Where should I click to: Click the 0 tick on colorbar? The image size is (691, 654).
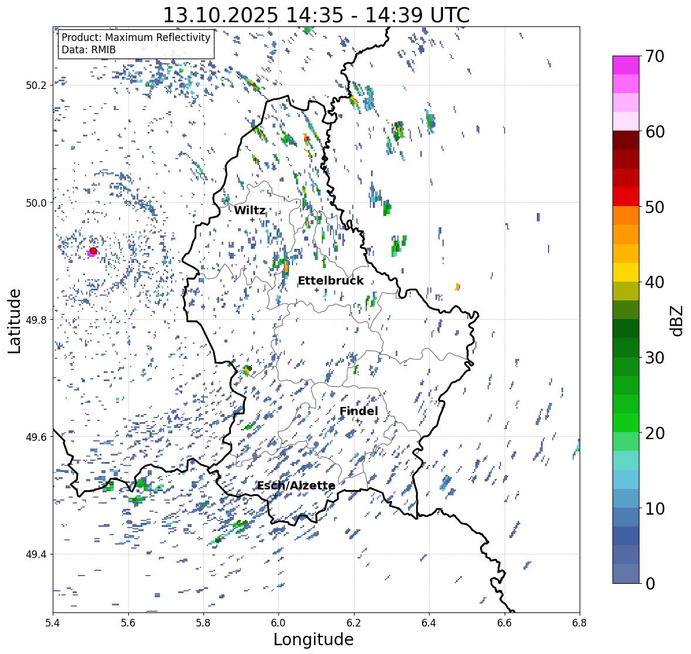650,584
